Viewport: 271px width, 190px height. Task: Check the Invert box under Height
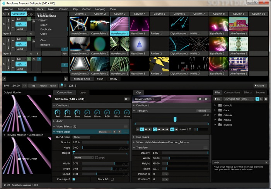(97, 158)
